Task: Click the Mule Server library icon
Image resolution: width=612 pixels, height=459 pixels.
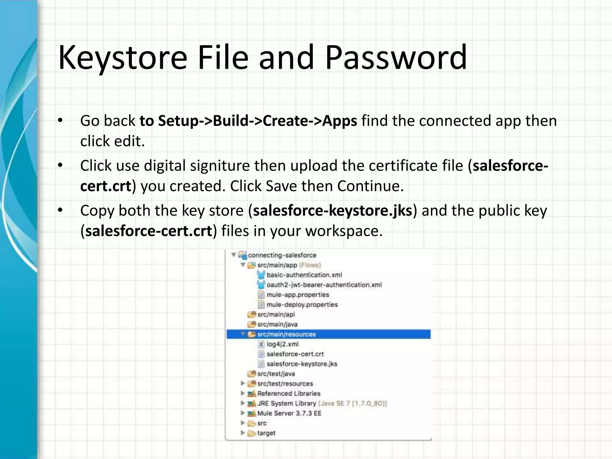Action: pos(252,413)
